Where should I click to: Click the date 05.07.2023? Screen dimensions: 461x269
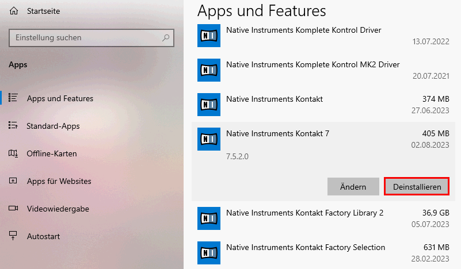[430, 224]
